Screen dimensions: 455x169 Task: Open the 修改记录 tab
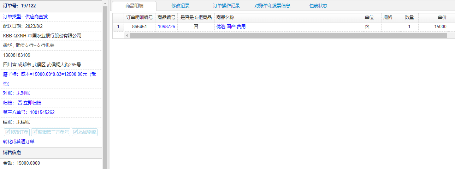181,6
